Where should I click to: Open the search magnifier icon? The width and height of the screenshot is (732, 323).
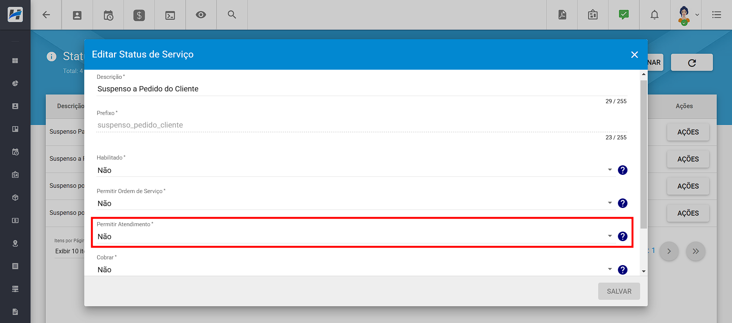(x=232, y=15)
